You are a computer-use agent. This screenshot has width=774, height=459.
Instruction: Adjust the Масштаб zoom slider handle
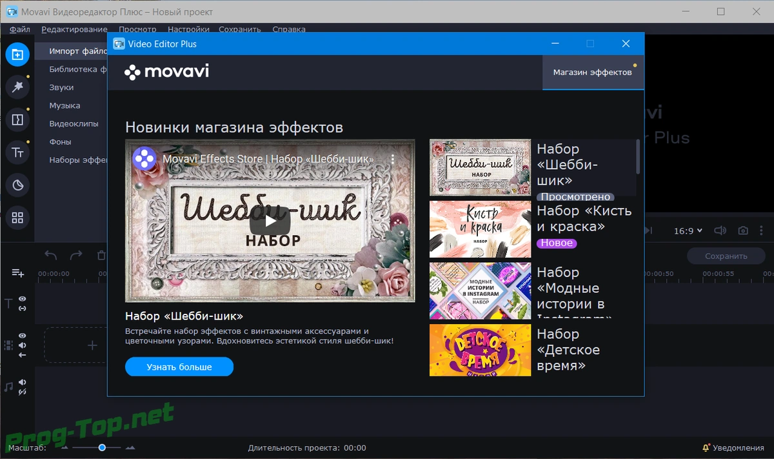pos(102,447)
